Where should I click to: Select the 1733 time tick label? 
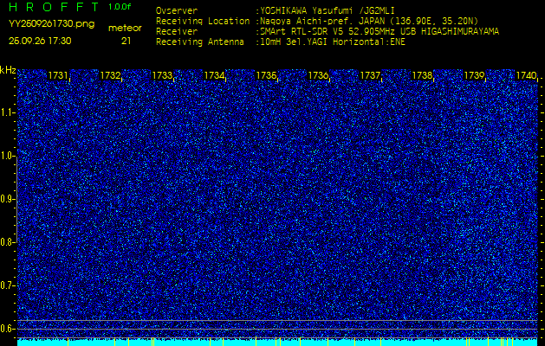point(162,76)
